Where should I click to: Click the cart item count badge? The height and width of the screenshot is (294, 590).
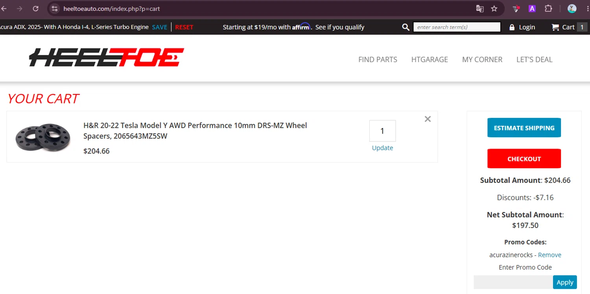(x=582, y=27)
